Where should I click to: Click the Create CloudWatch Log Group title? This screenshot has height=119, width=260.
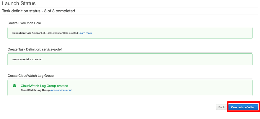point(31,76)
